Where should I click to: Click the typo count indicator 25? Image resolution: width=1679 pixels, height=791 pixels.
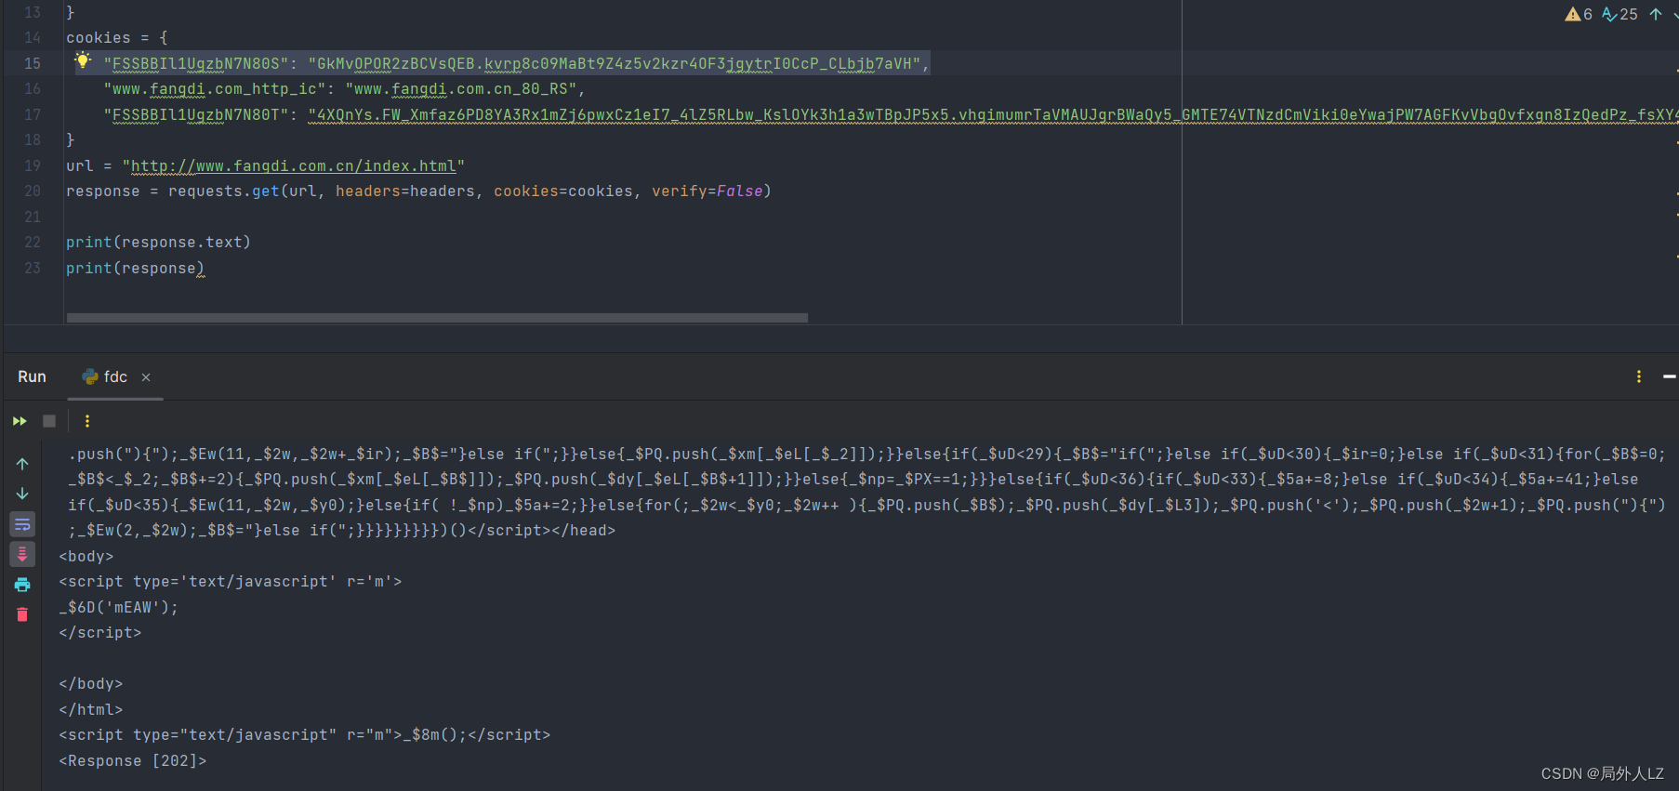[1620, 14]
